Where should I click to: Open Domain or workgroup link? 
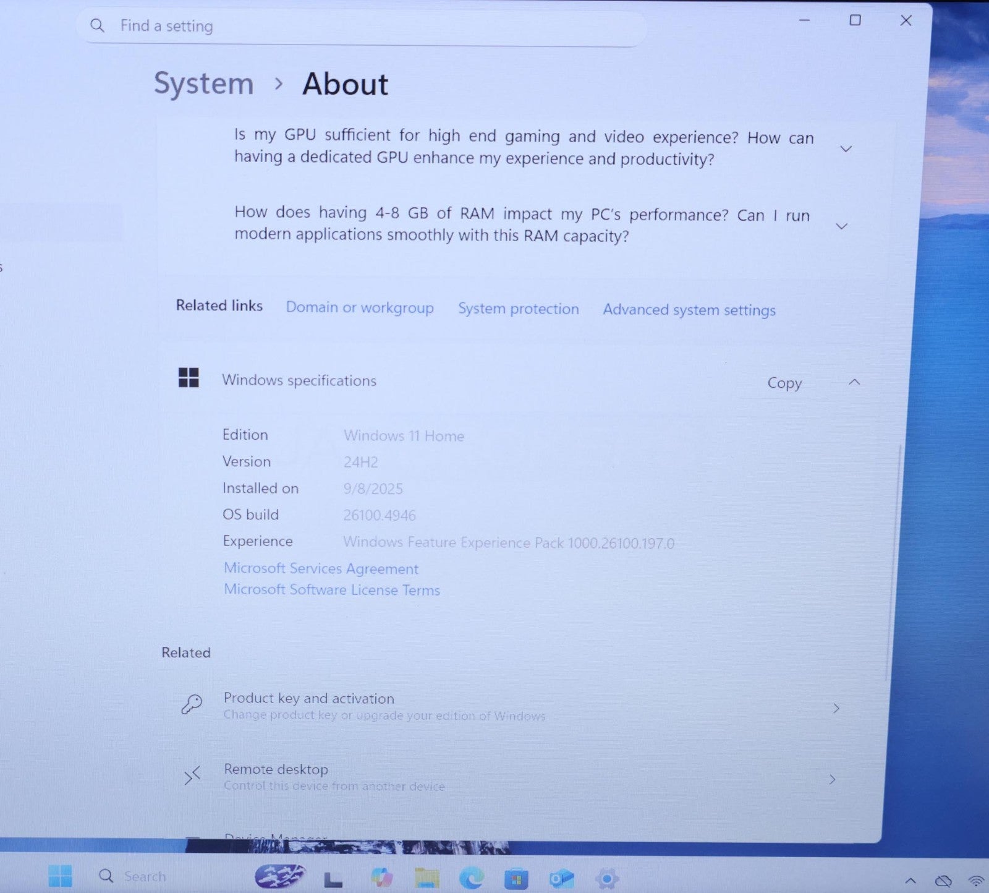359,307
